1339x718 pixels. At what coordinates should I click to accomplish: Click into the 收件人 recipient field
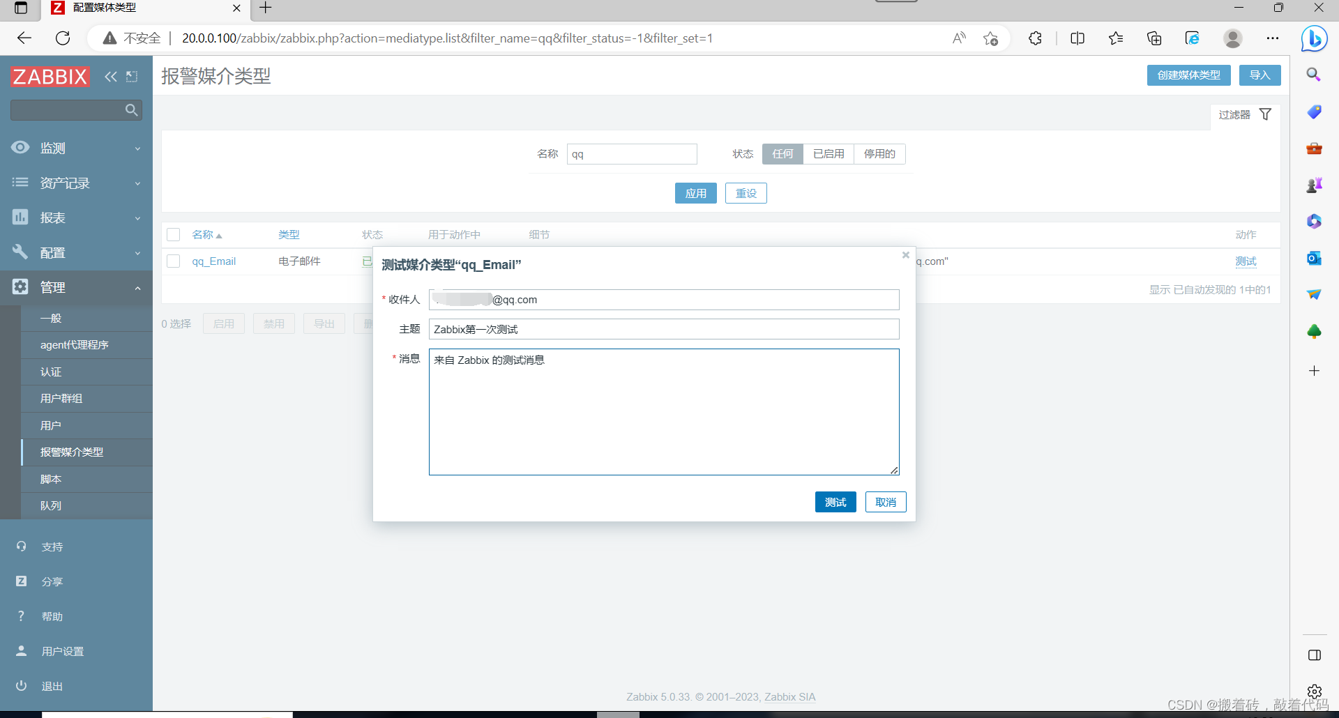click(664, 300)
